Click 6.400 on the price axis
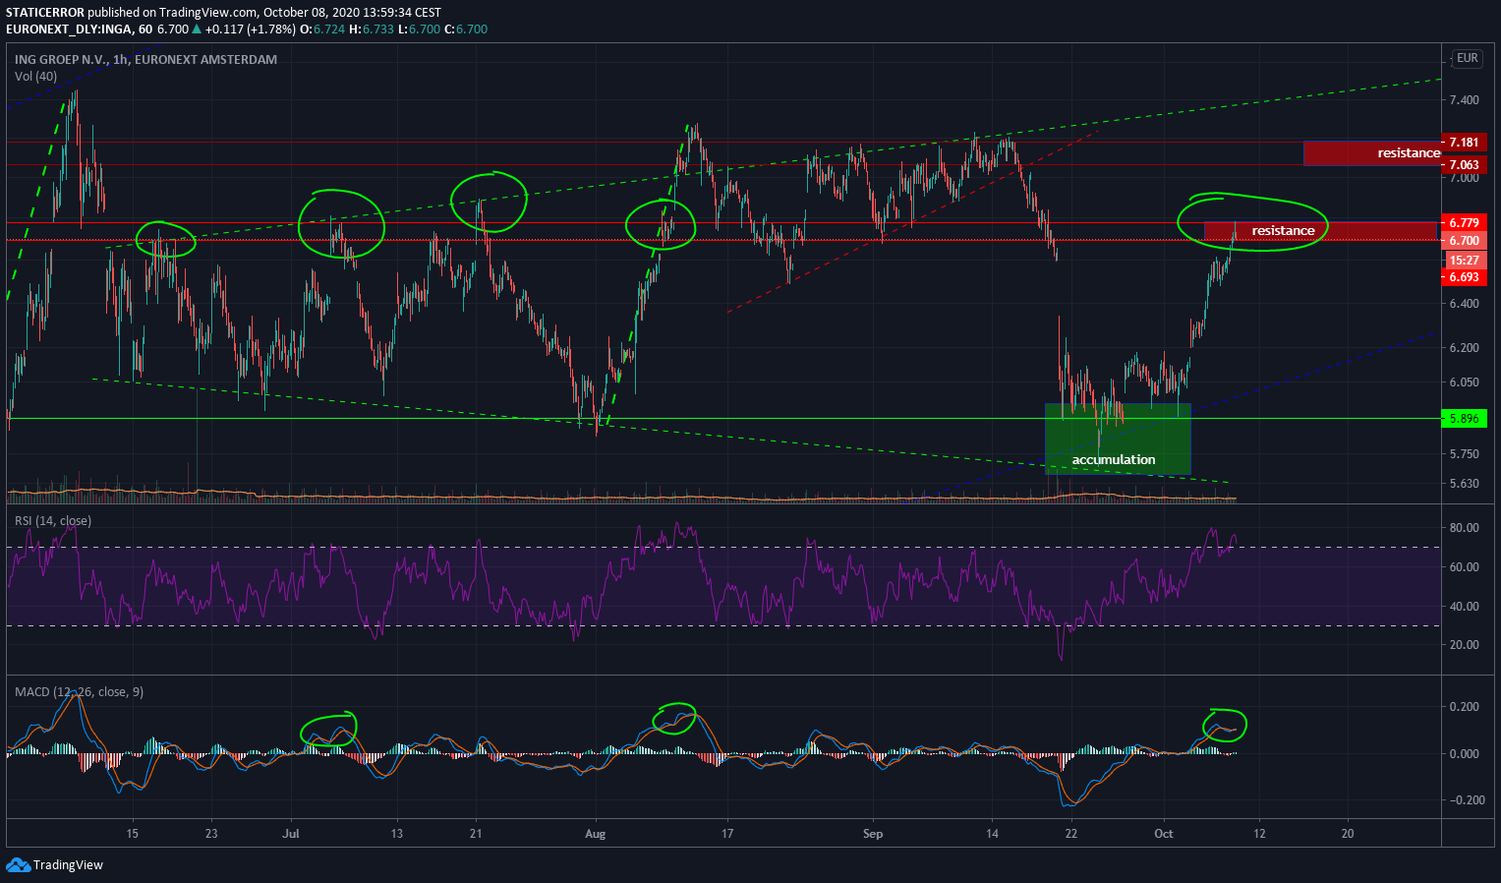This screenshot has width=1501, height=883. (1464, 304)
